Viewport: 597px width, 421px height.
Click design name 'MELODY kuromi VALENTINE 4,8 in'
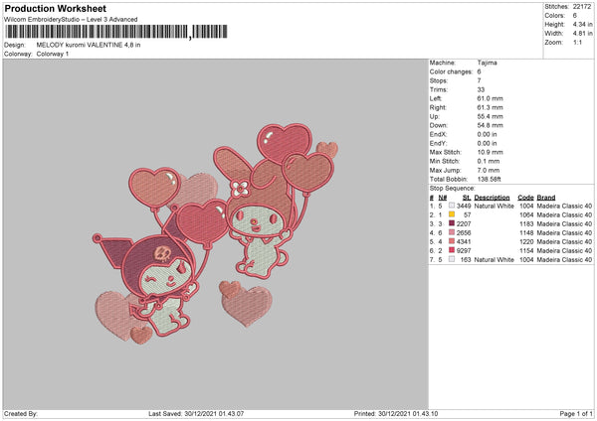click(x=89, y=45)
